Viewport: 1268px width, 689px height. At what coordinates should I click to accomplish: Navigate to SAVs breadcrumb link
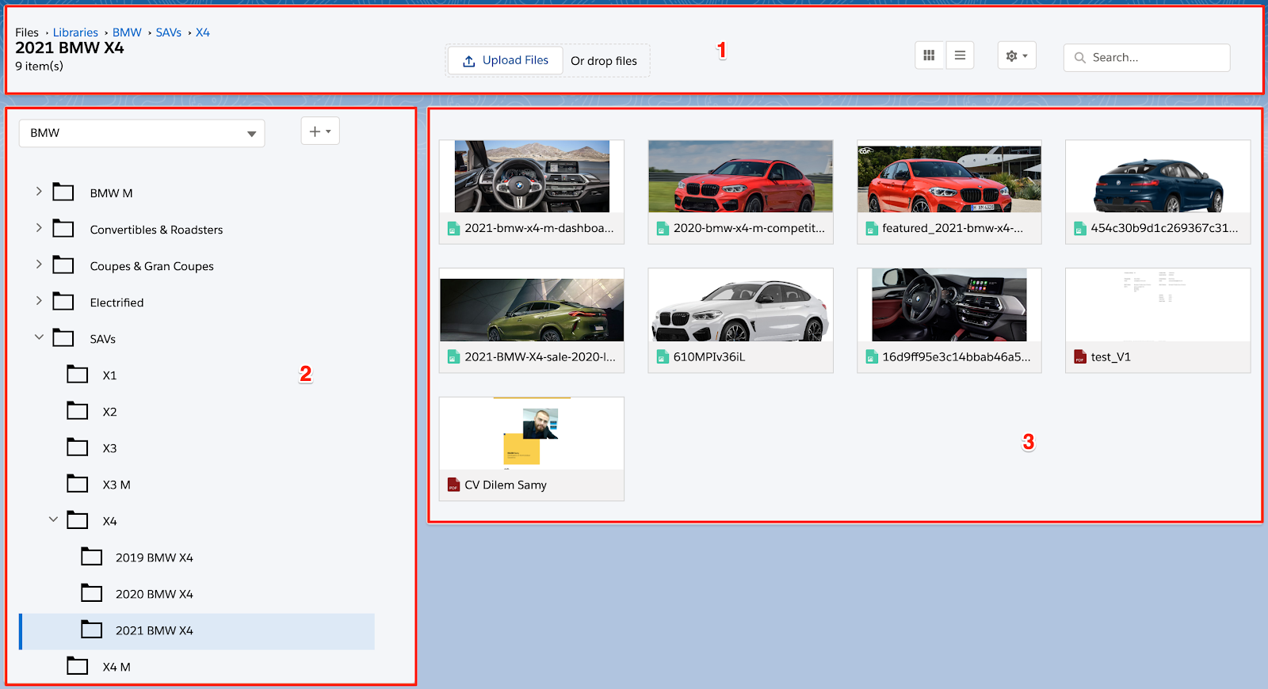[168, 32]
